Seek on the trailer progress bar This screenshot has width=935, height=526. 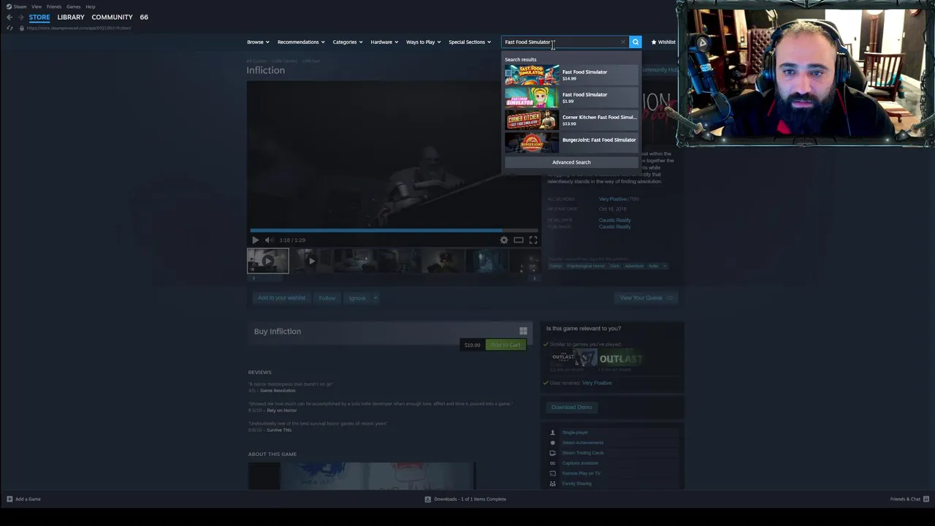pyautogui.click(x=394, y=230)
